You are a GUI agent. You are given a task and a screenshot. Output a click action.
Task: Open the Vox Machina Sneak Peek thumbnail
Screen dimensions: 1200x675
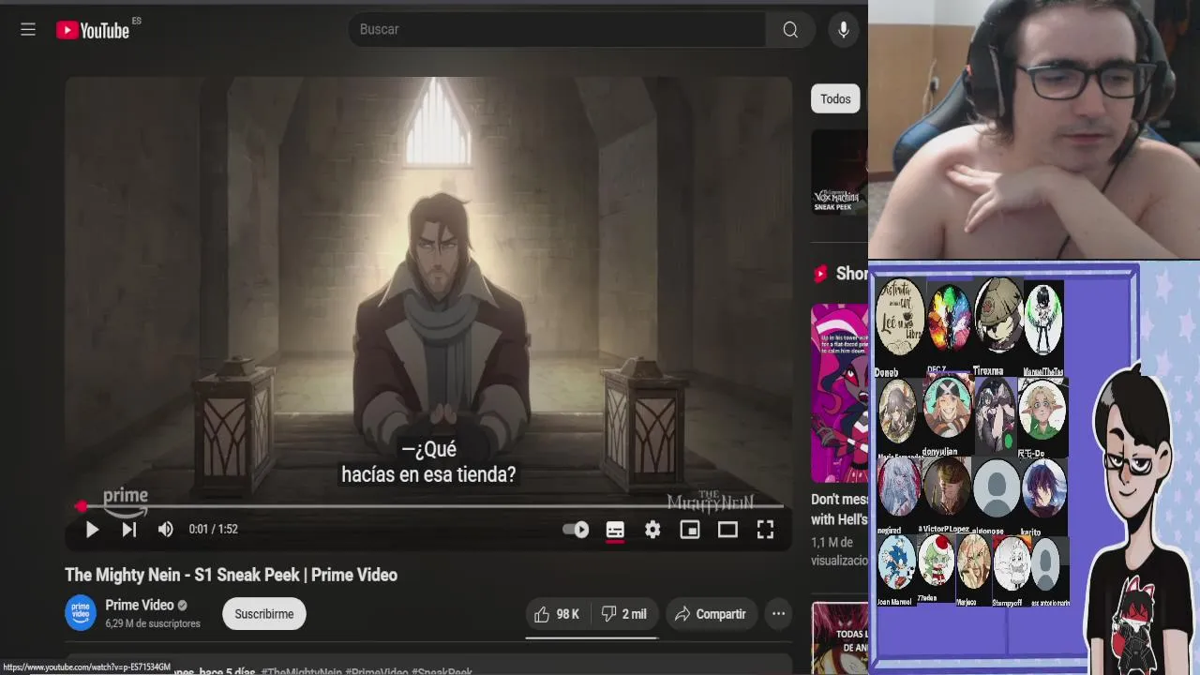pyautogui.click(x=839, y=172)
